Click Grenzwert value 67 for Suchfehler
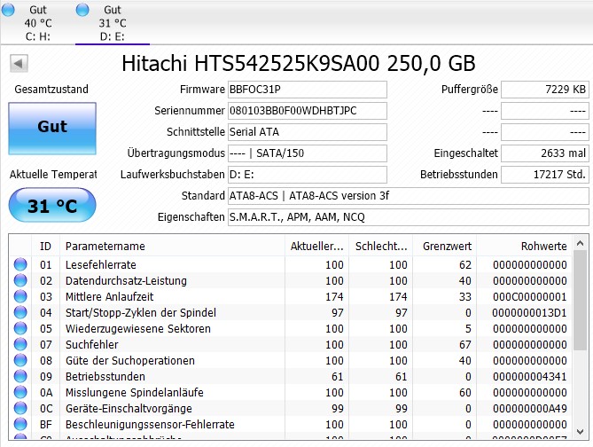 point(465,344)
